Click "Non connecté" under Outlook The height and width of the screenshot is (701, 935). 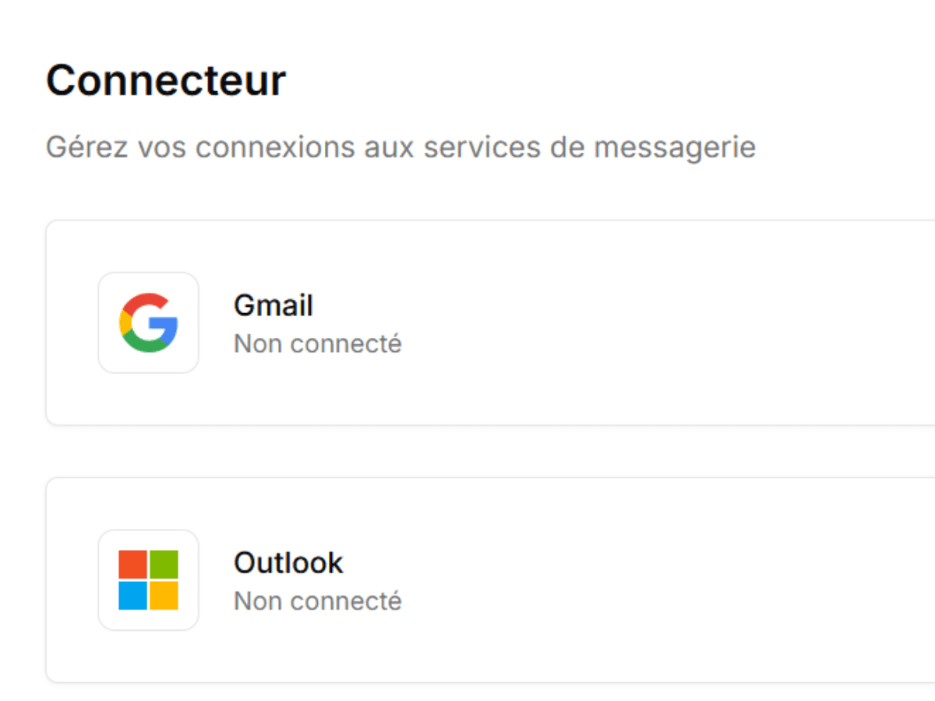[317, 600]
